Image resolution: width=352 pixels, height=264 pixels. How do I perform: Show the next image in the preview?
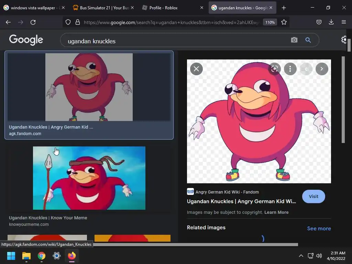[322, 69]
